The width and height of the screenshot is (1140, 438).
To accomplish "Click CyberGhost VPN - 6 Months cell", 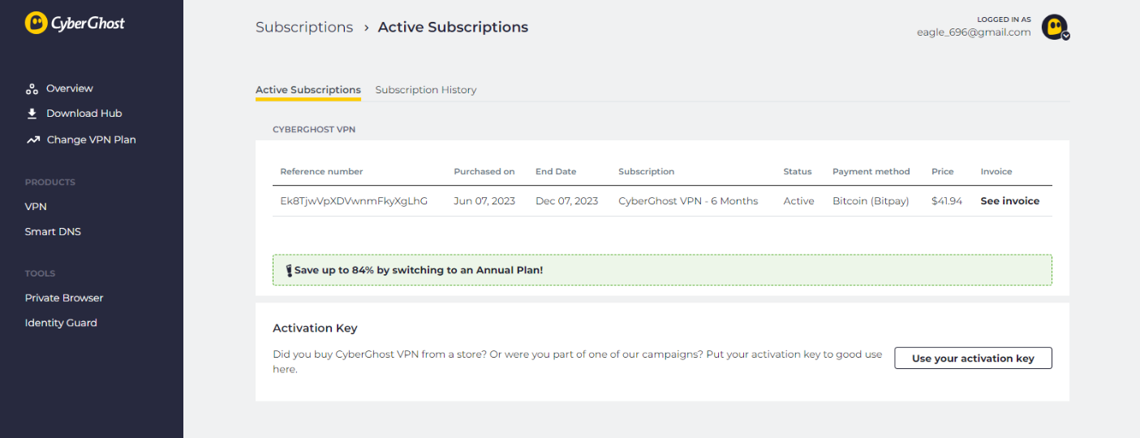I will coord(688,201).
